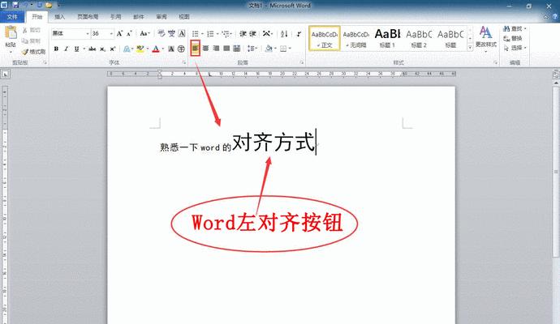Click the Word Help question mark icon
This screenshot has height=324, width=560.
point(556,17)
